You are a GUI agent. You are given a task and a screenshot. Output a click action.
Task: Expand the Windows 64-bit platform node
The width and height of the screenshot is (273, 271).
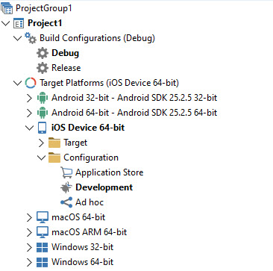click(29, 262)
